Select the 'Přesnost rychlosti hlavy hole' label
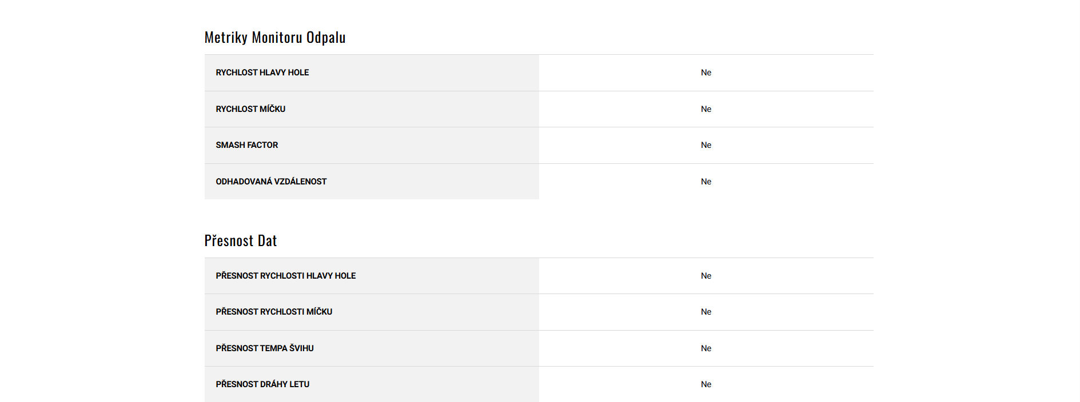The image size is (1080, 402). [x=285, y=276]
